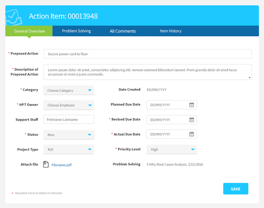Open the Project Type dropdown
This screenshot has width=264, height=208.
coord(69,149)
